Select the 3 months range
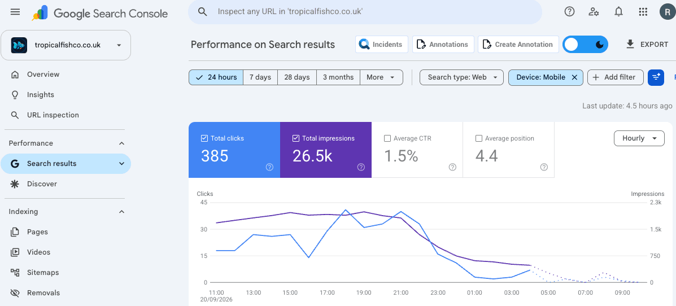Viewport: 676px width, 306px height. [x=338, y=77]
